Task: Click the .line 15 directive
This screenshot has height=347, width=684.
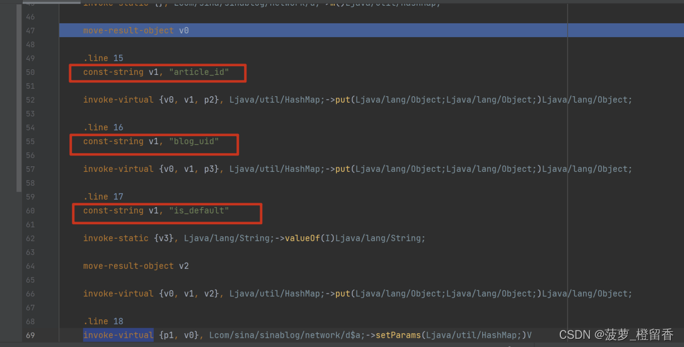Action: (103, 59)
